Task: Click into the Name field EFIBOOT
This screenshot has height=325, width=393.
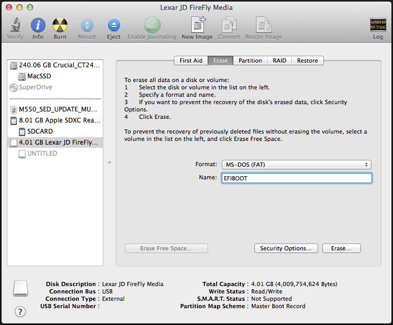Action: (297, 178)
